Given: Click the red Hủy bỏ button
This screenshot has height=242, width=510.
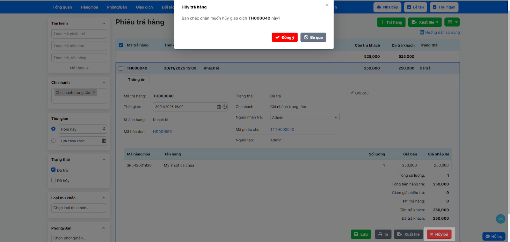Looking at the screenshot, I should click(439, 234).
